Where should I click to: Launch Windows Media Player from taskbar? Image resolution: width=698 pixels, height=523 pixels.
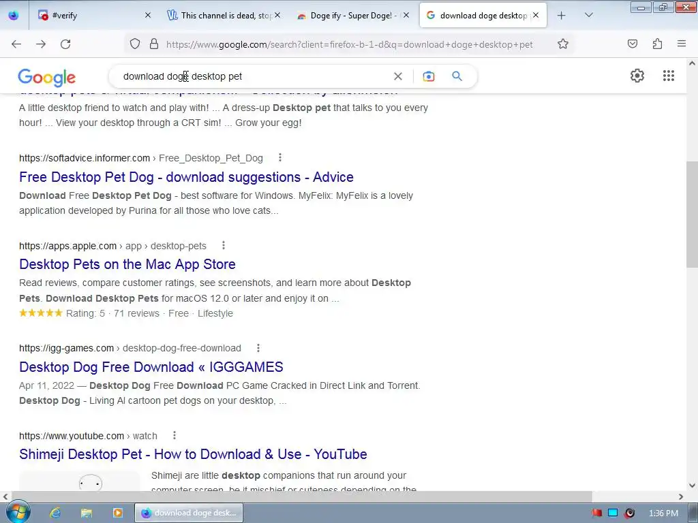(x=117, y=513)
